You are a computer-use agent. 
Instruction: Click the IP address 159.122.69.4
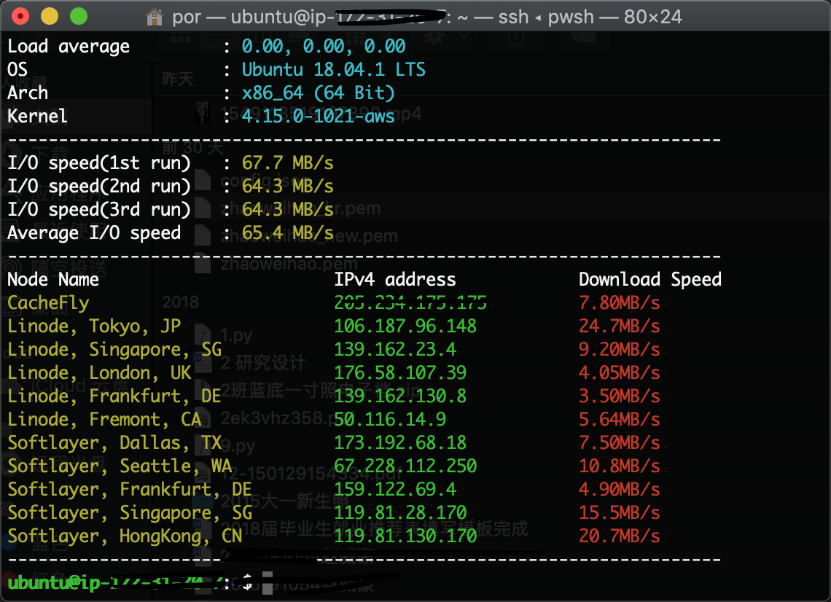click(395, 490)
